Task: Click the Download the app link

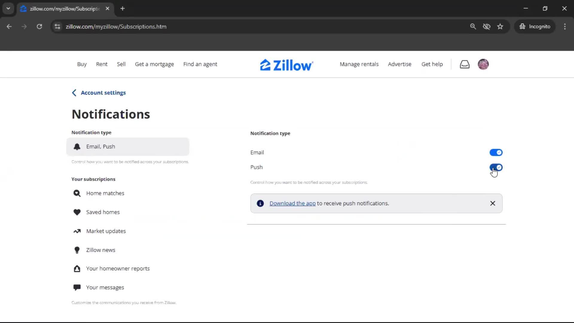Action: [292, 203]
